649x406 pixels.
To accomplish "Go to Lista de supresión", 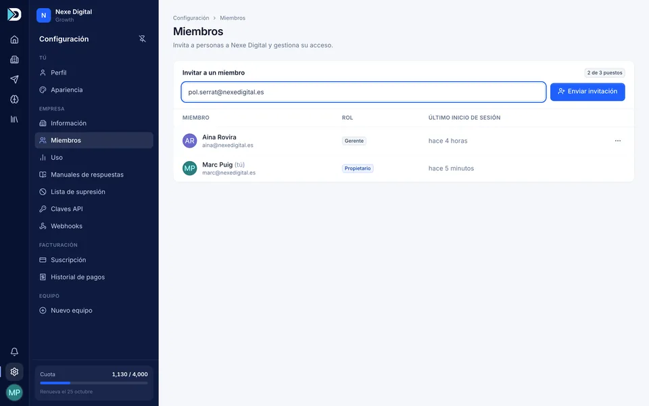I will pyautogui.click(x=94, y=191).
